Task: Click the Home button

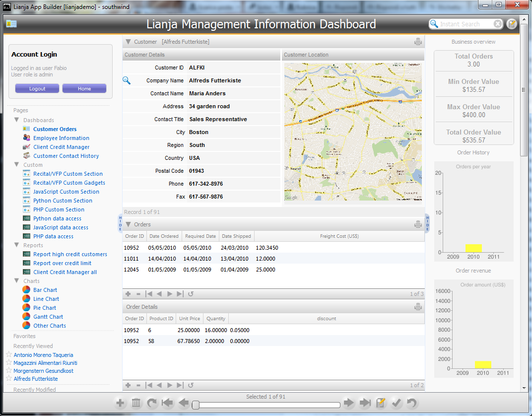Action: click(84, 88)
